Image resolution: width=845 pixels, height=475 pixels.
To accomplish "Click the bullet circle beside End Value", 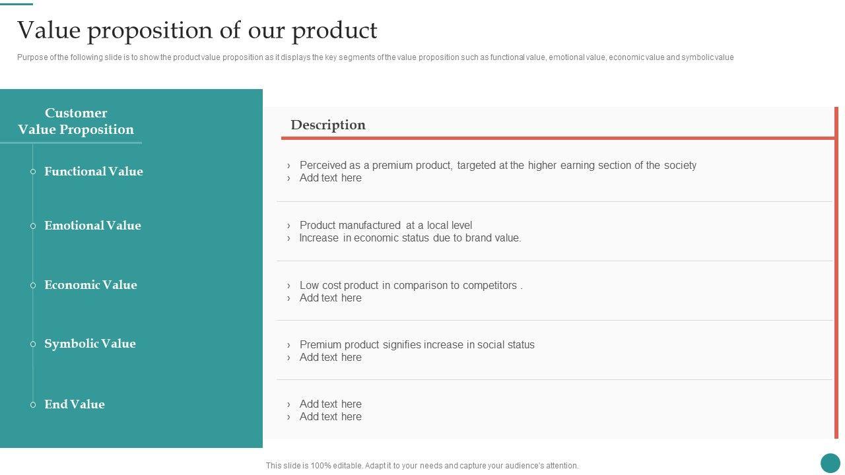I will pyautogui.click(x=33, y=404).
